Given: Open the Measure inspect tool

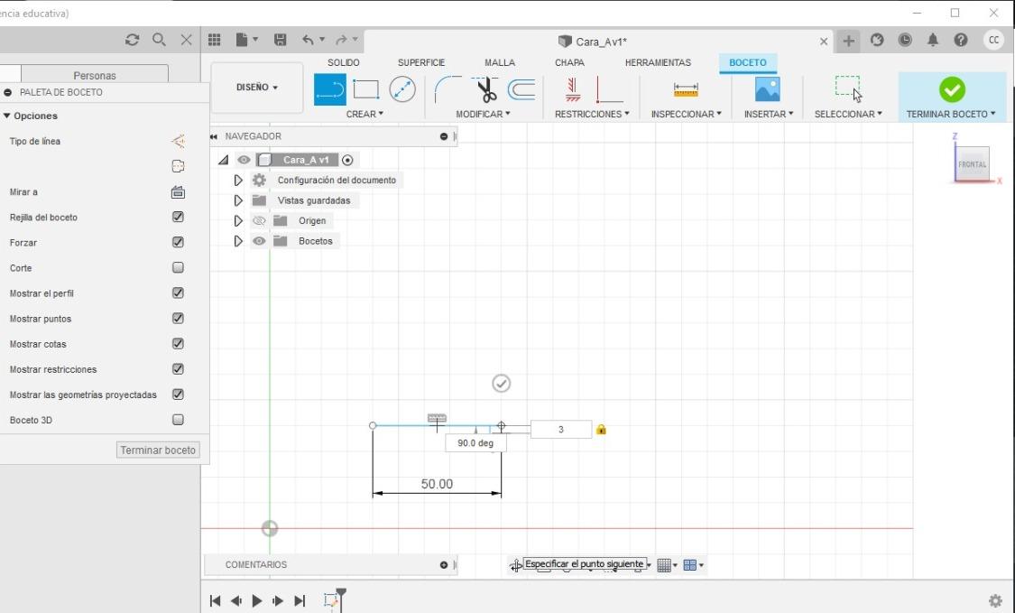Looking at the screenshot, I should [686, 89].
